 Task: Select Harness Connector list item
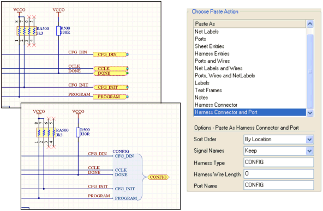(250, 105)
